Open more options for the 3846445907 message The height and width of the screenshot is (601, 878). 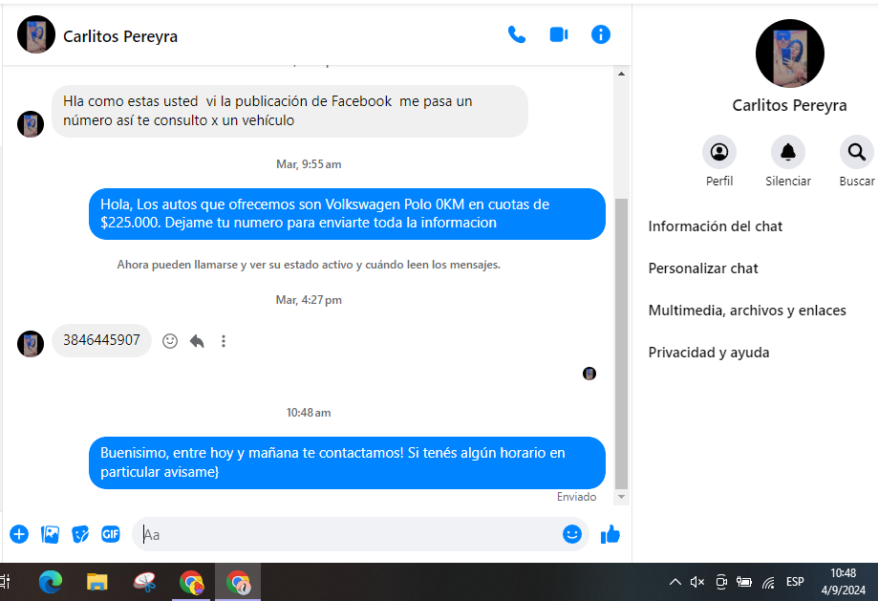click(224, 341)
